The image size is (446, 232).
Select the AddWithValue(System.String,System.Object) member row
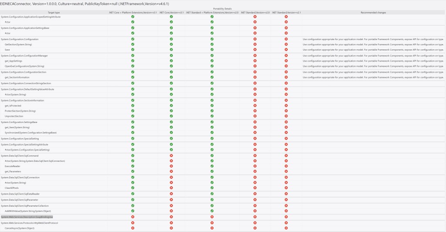pos(27,211)
